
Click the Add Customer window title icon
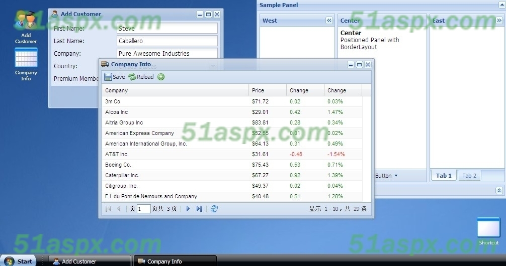pyautogui.click(x=55, y=14)
